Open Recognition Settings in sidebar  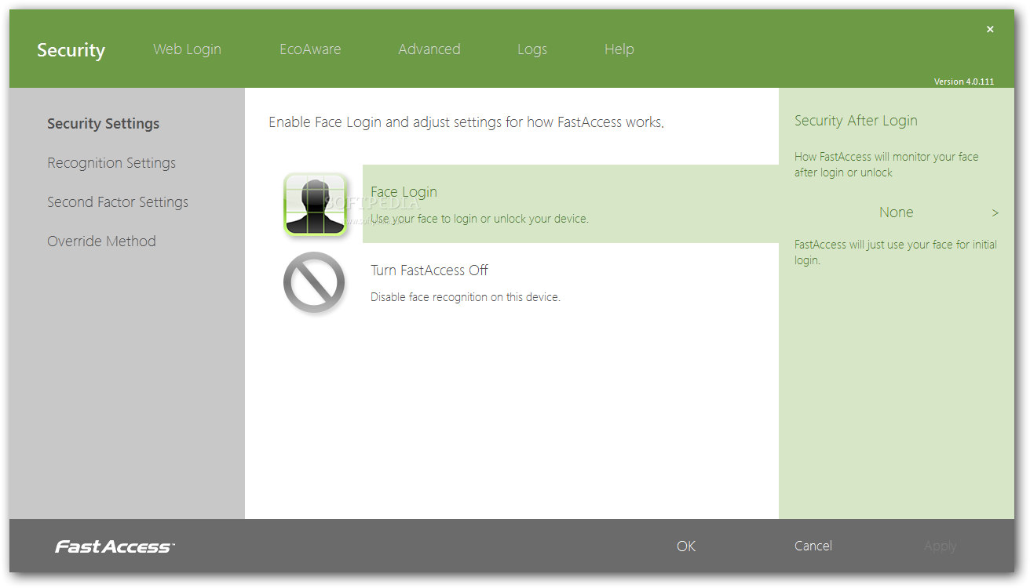(111, 163)
